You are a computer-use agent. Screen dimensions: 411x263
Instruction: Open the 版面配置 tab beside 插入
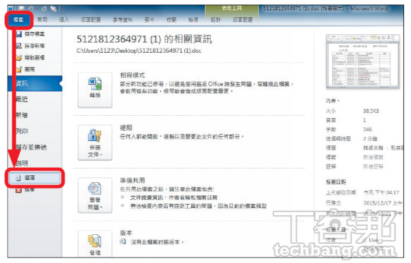[90, 20]
